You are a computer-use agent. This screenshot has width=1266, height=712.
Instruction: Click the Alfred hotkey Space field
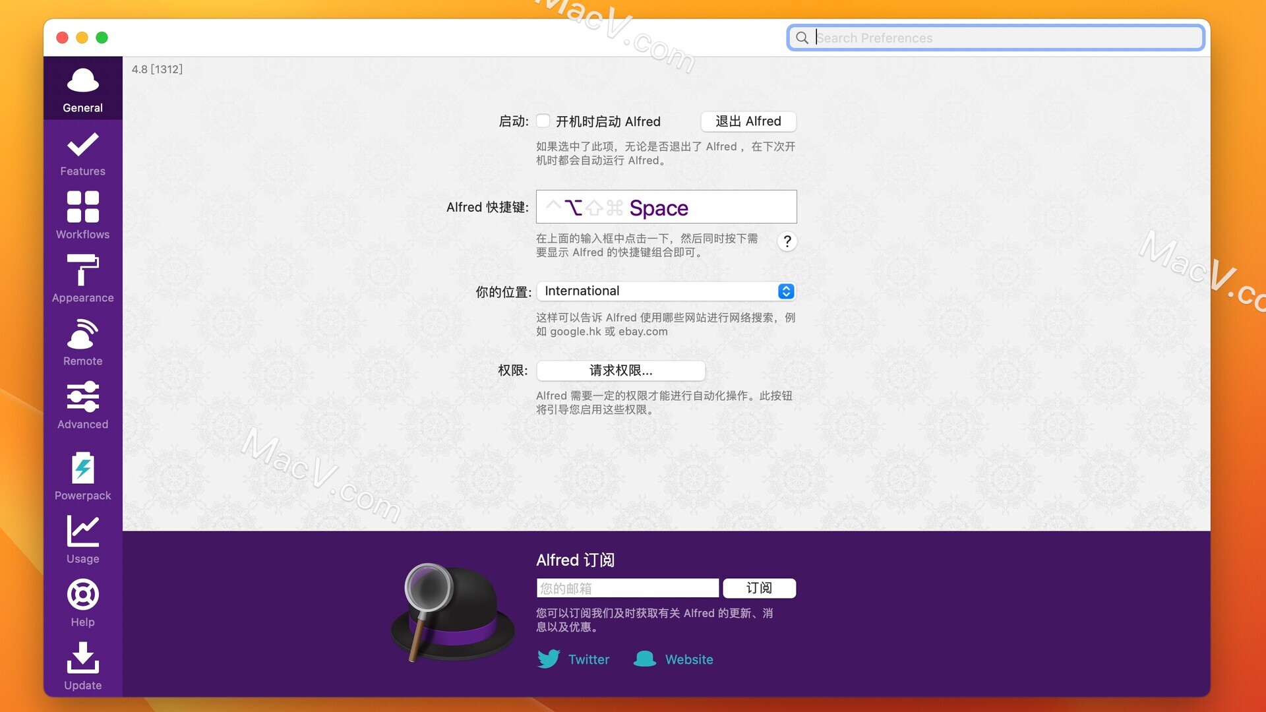(x=666, y=208)
